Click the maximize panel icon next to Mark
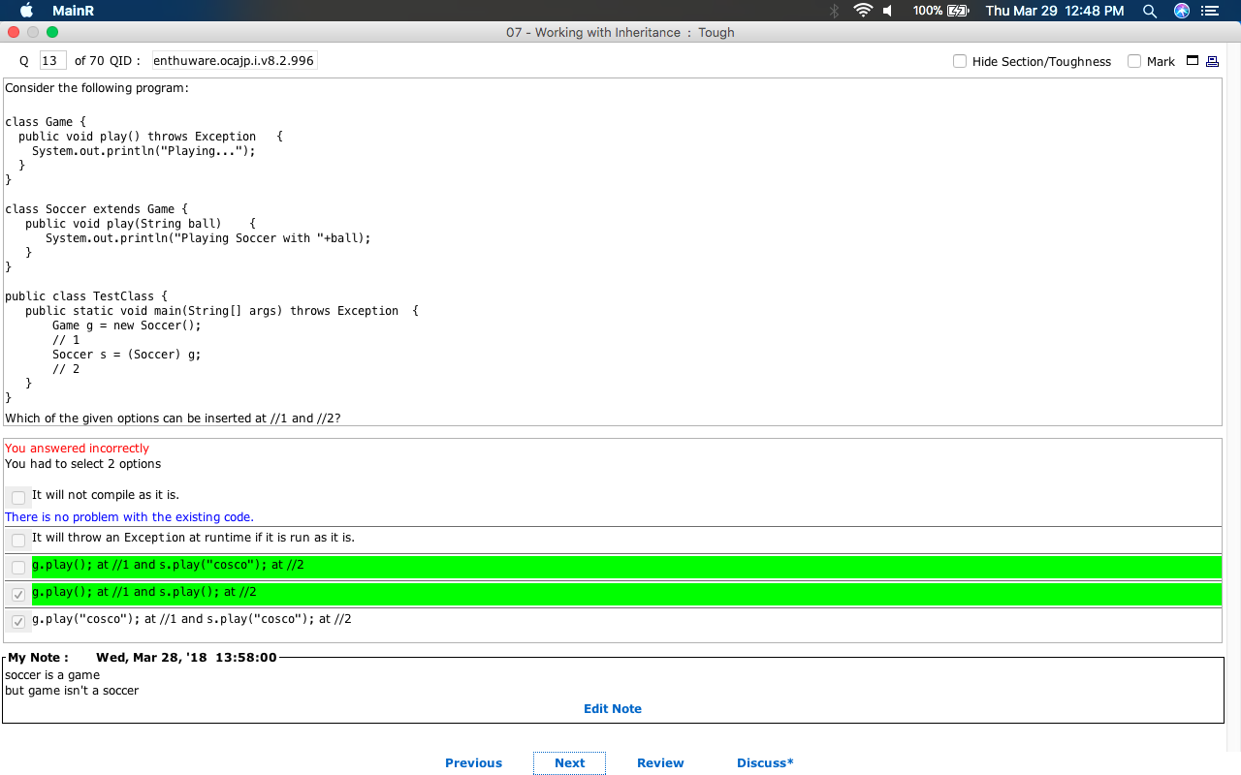 click(x=1193, y=61)
